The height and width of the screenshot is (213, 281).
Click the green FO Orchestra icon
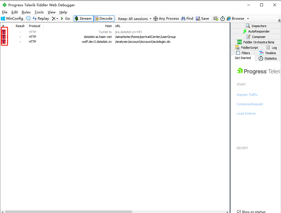tap(240, 42)
